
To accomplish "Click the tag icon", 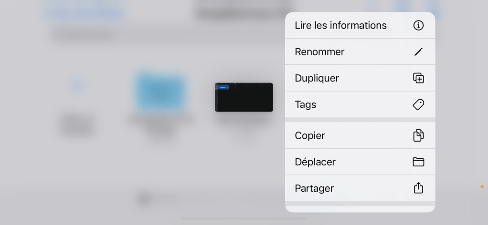I will coord(418,104).
